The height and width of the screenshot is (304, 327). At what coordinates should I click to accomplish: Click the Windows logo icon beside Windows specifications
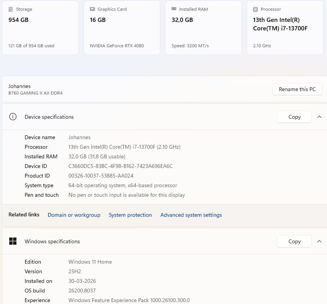pos(13,241)
